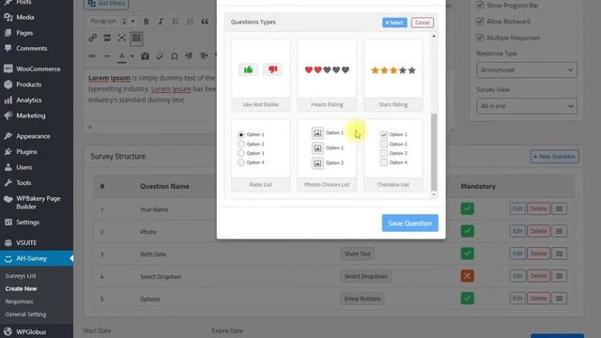Click Edit for Your Name question

(517, 208)
